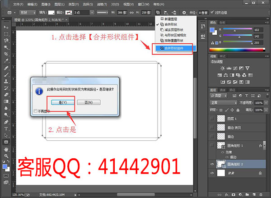Select the Eyedropper tool
The height and width of the screenshot is (198, 271).
point(6,60)
